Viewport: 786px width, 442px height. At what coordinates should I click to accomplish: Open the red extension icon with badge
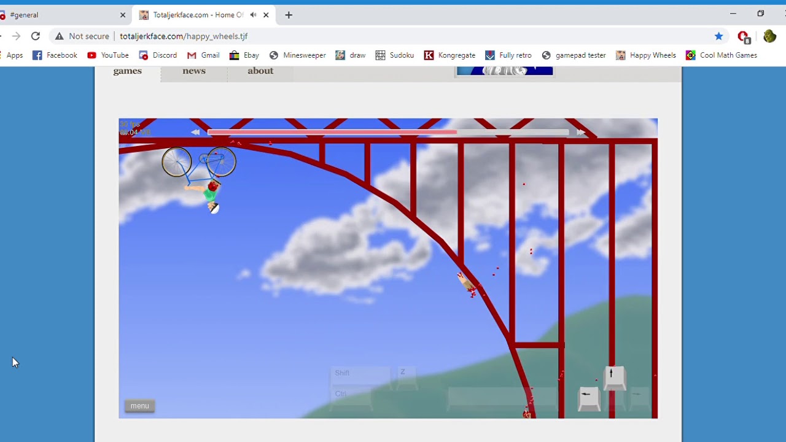click(x=744, y=37)
